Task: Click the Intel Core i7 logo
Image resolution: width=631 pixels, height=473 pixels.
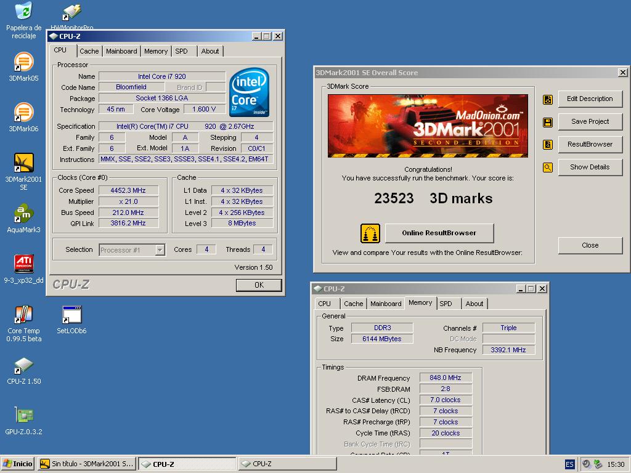Action: [249, 92]
